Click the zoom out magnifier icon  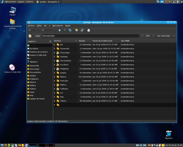142,36
